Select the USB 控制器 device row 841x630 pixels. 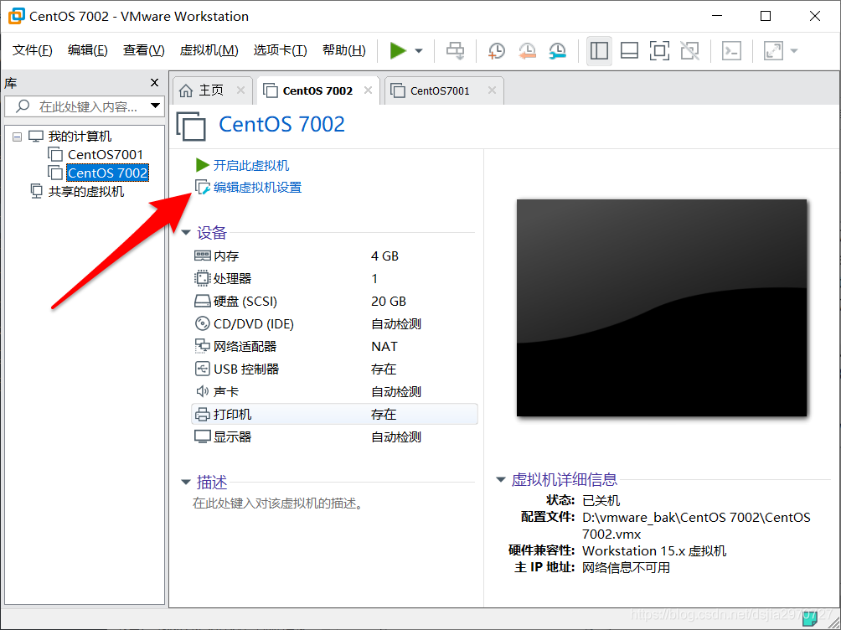(334, 369)
